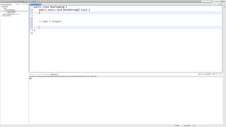Minimize the editor area
Screen dimensions: 226x127
click(219, 4)
